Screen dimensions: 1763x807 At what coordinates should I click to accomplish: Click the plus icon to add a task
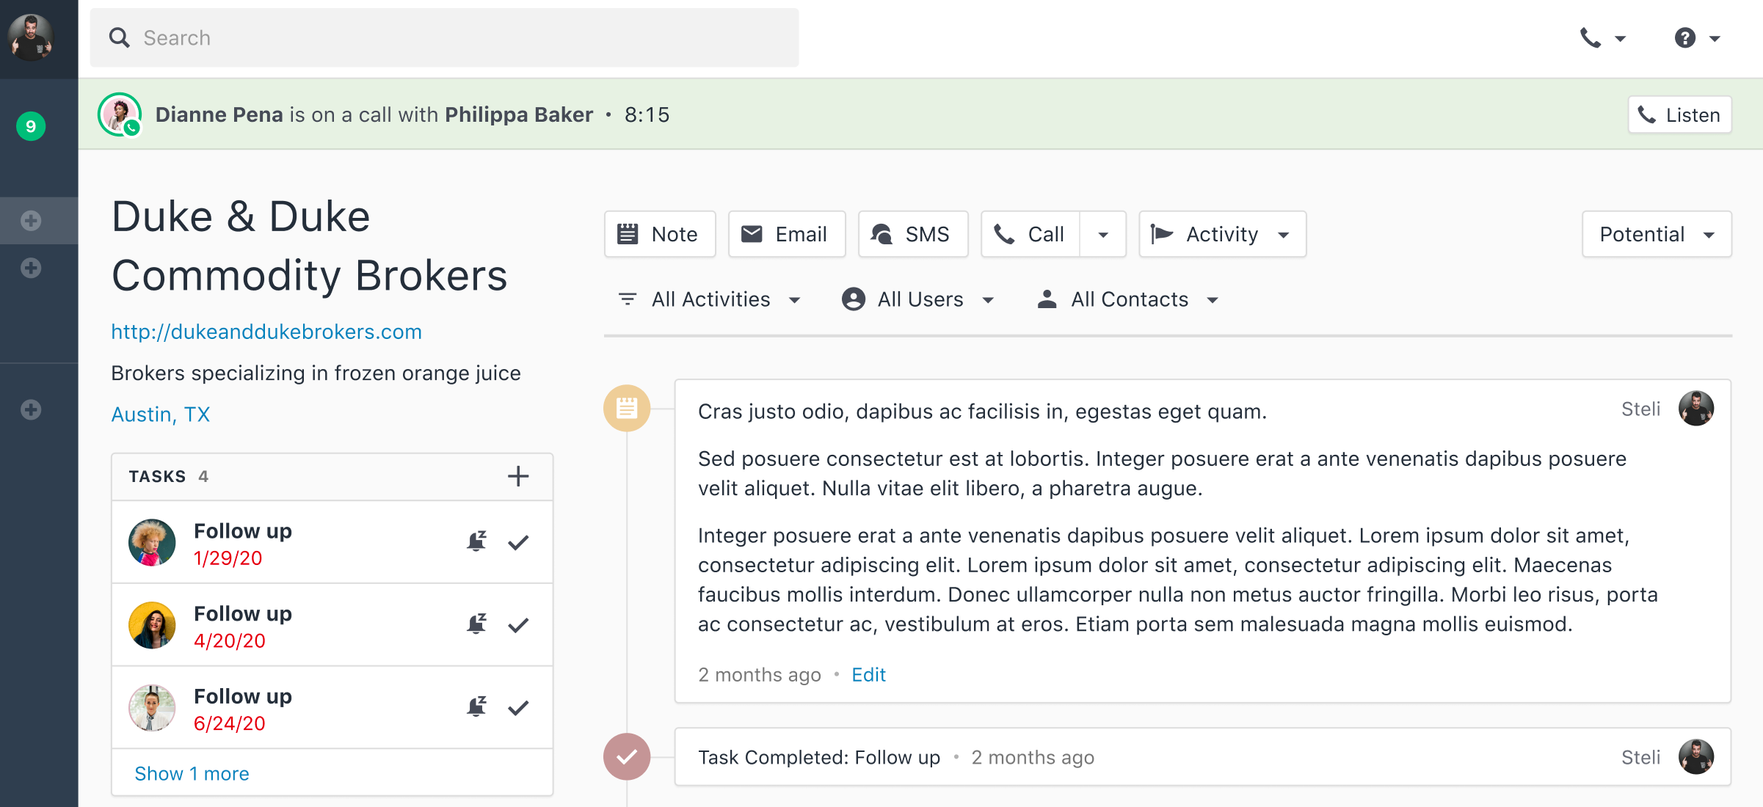[x=518, y=476]
